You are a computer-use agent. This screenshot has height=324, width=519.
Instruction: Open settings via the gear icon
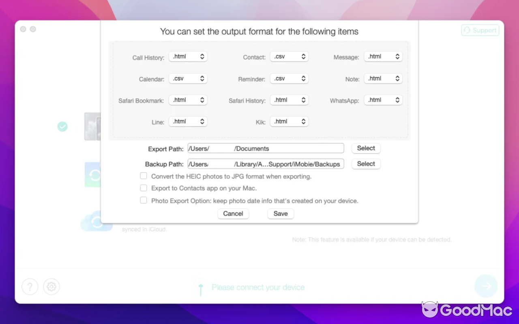(x=51, y=287)
